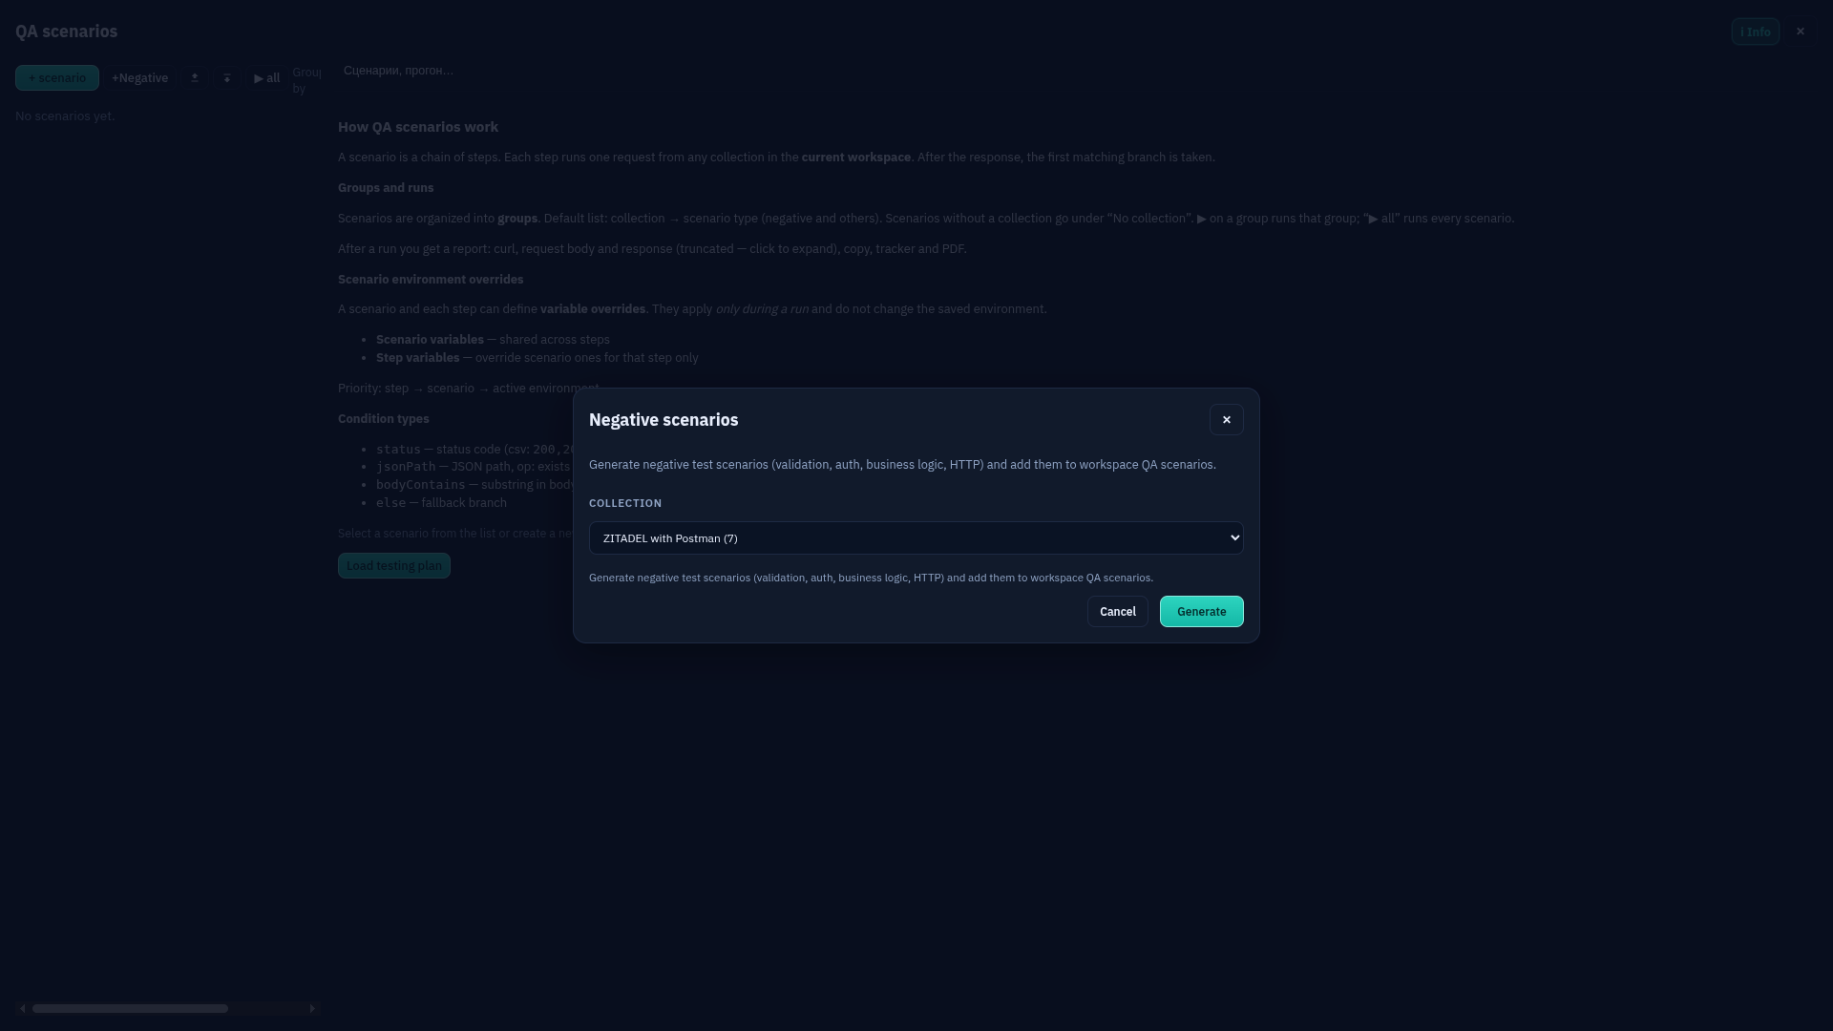Close the QA scenarios window
The width and height of the screenshot is (1833, 1031).
[1801, 32]
